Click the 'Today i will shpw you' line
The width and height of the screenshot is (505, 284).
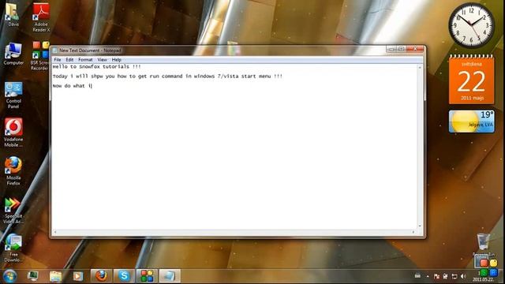(x=167, y=77)
